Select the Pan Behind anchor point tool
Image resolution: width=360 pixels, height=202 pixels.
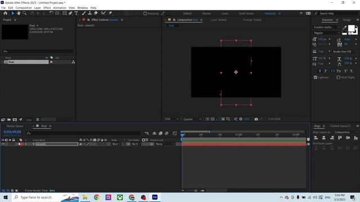tap(57, 13)
